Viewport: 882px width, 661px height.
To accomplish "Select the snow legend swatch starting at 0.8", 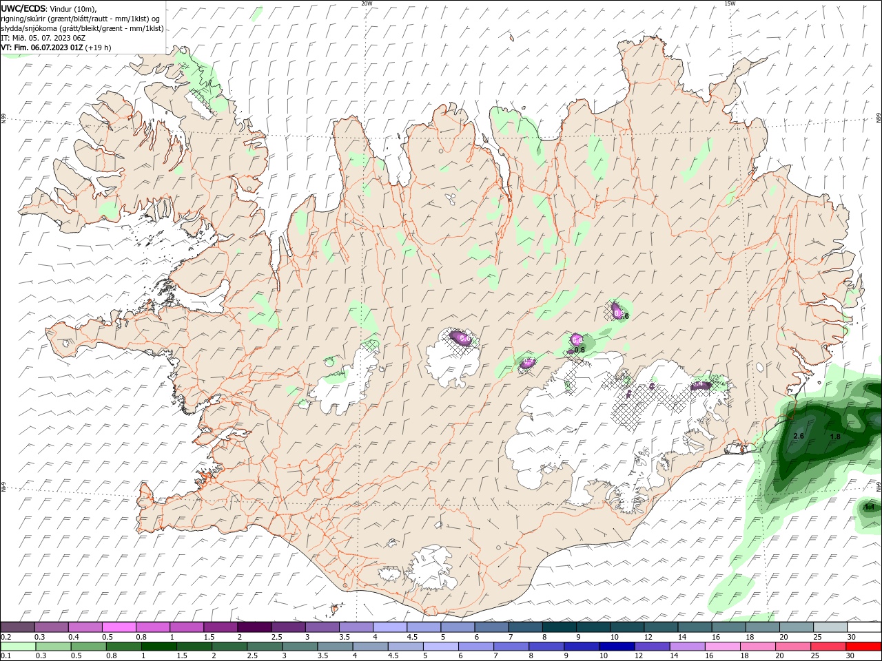I will 152,627.
